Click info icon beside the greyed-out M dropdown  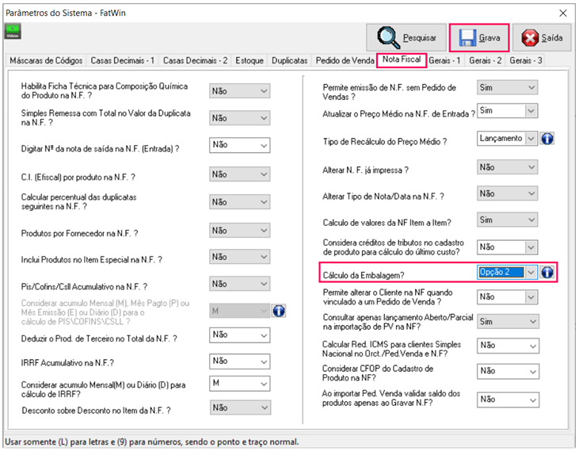click(x=279, y=311)
